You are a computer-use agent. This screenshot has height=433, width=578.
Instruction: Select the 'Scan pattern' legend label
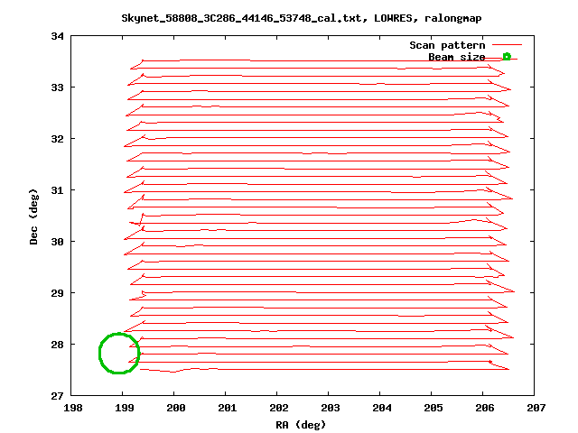point(447,45)
